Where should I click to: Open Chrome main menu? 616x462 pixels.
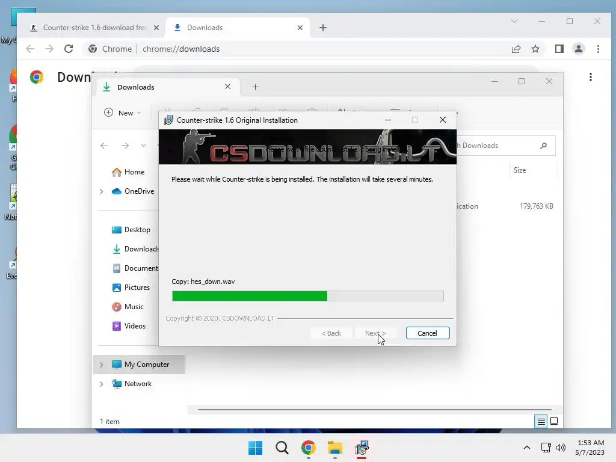coord(598,49)
